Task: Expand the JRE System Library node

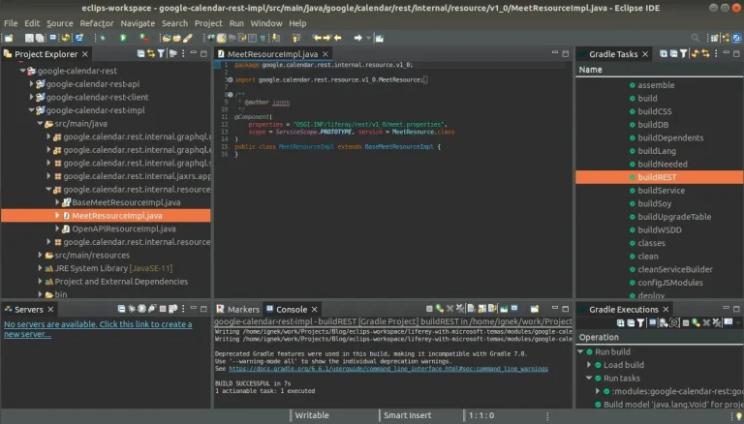Action: (40, 268)
